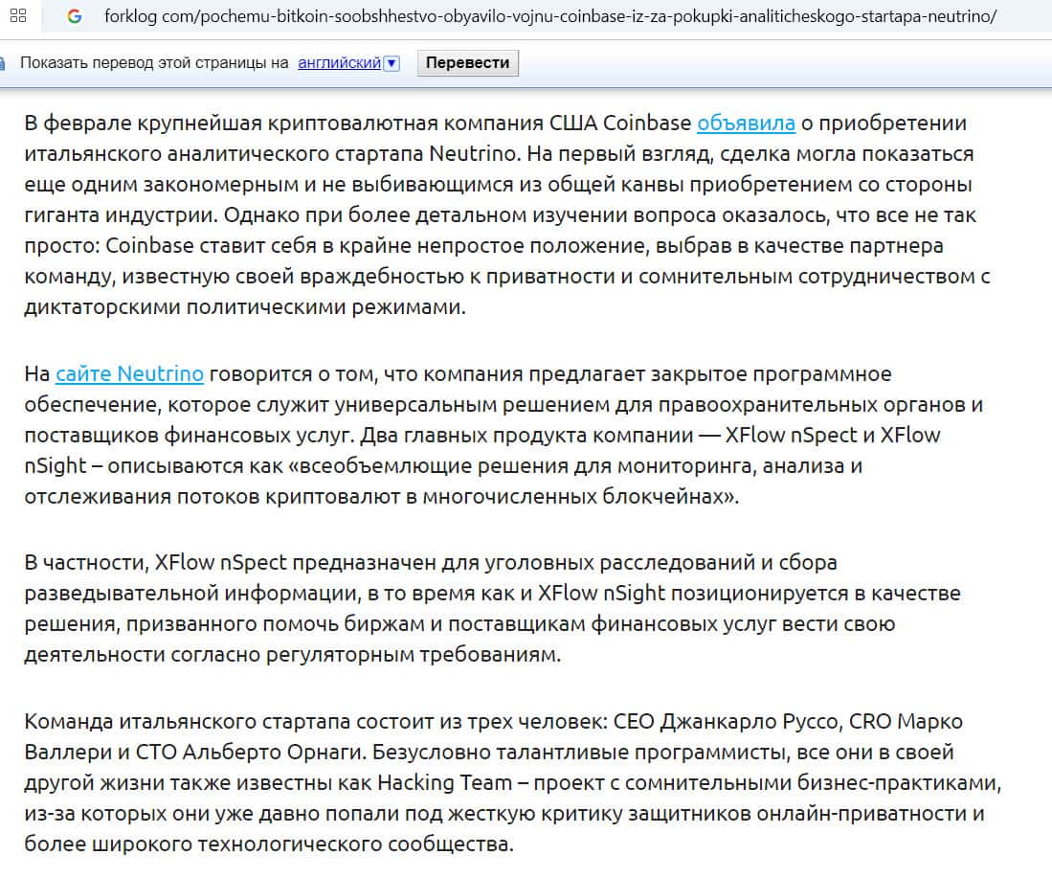Screen dimensions: 1052x878
Task: Click "Hacking Team" text in last paragraph
Action: coord(445,782)
